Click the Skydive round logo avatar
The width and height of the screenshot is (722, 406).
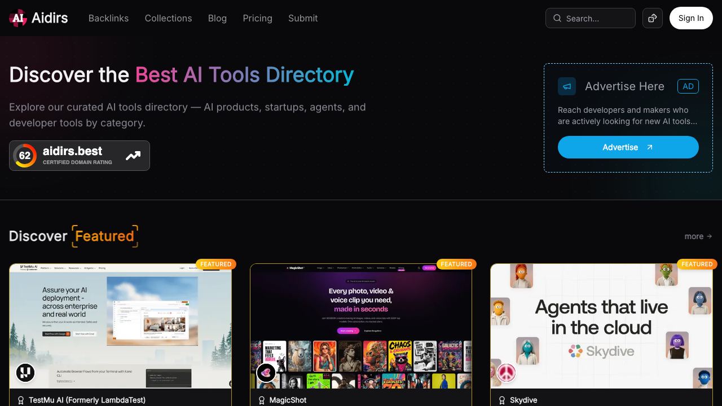click(x=507, y=372)
